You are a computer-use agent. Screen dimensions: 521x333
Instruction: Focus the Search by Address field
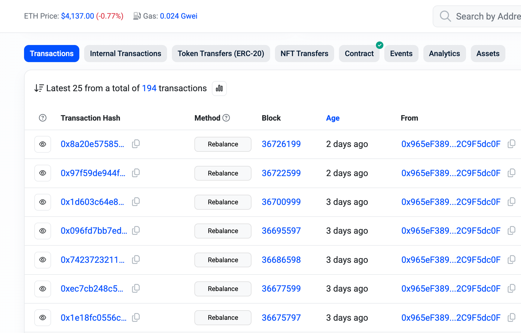click(487, 16)
